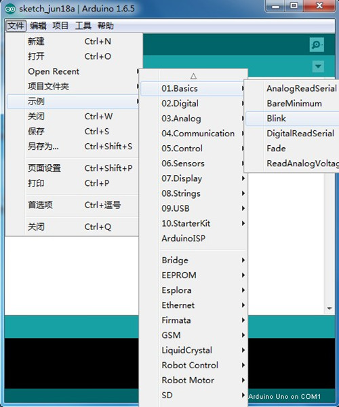Screen dimensions: 339x407
Task: Open the 文件 menu
Action: (x=16, y=26)
